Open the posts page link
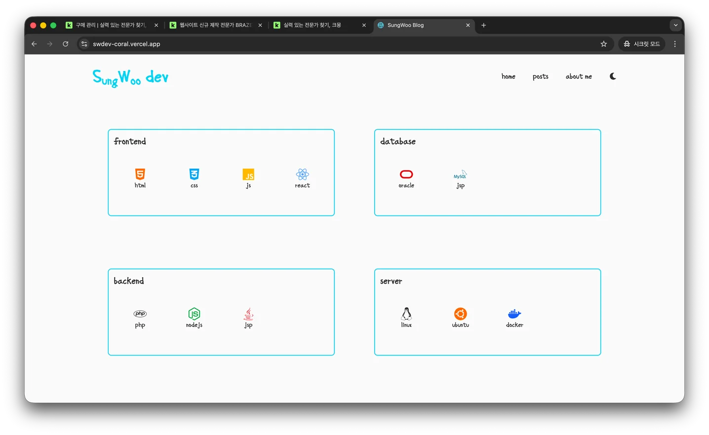This screenshot has height=435, width=709. (x=541, y=76)
